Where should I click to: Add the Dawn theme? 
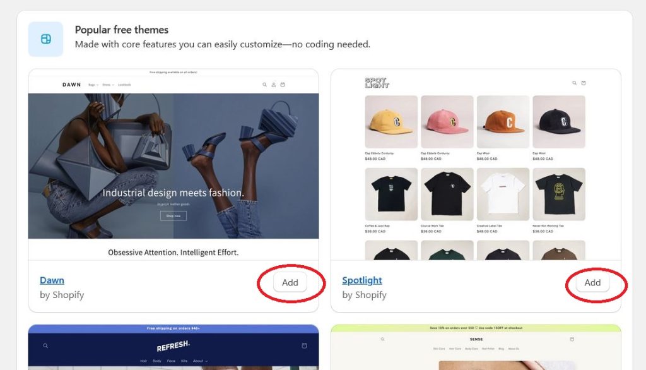(x=290, y=283)
